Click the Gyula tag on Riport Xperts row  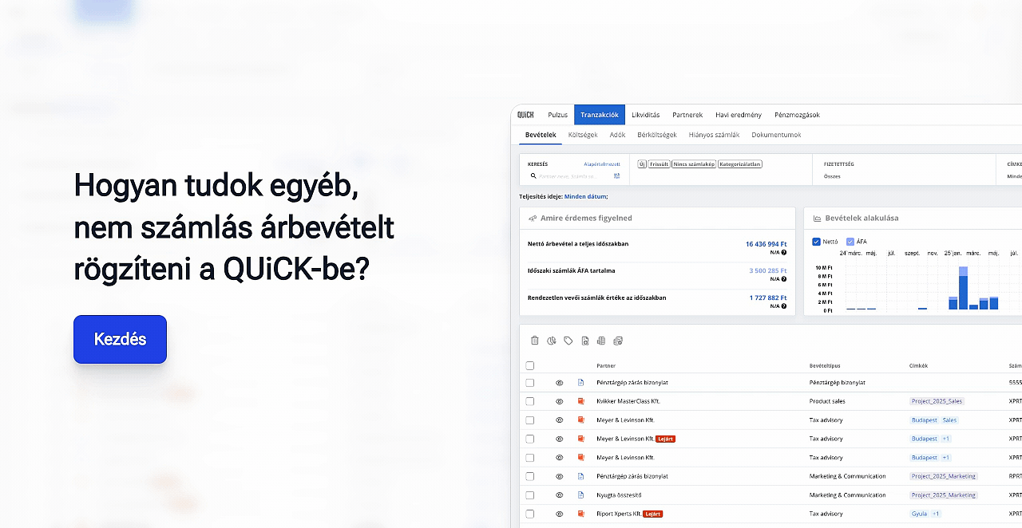[x=919, y=514]
